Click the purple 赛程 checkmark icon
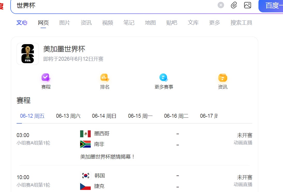 46,77
